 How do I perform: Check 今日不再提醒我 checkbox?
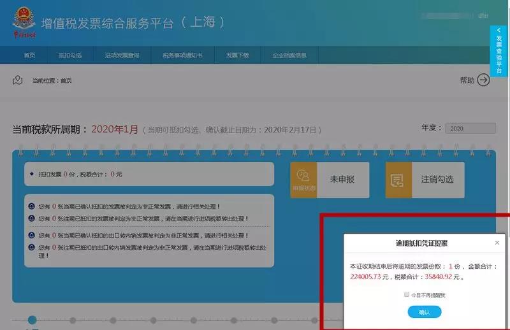click(x=407, y=294)
